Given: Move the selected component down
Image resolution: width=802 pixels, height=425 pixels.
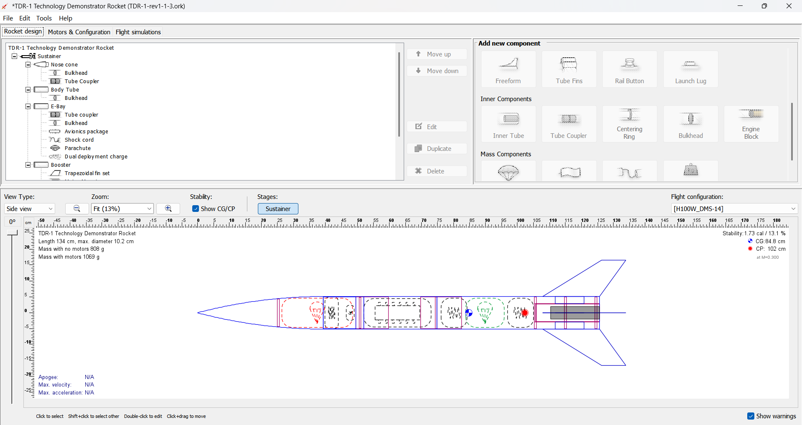Looking at the screenshot, I should click(x=436, y=71).
